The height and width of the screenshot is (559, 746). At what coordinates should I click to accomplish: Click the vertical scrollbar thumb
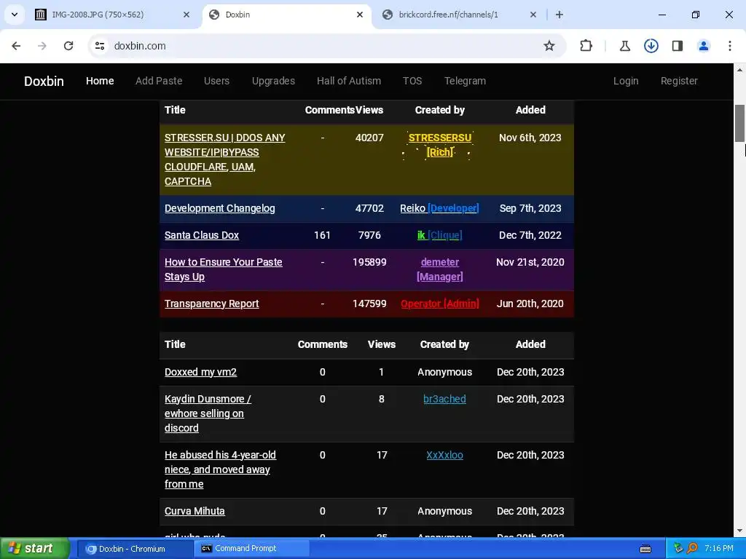pyautogui.click(x=740, y=123)
